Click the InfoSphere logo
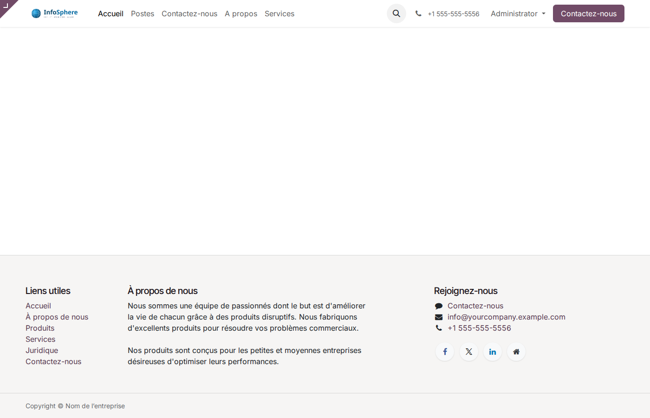The height and width of the screenshot is (418, 650). click(x=54, y=13)
